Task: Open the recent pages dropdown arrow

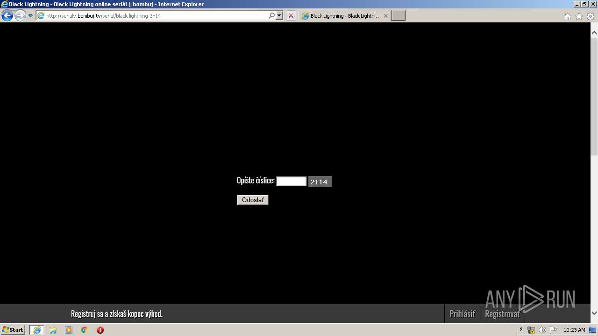Action: tap(31, 16)
